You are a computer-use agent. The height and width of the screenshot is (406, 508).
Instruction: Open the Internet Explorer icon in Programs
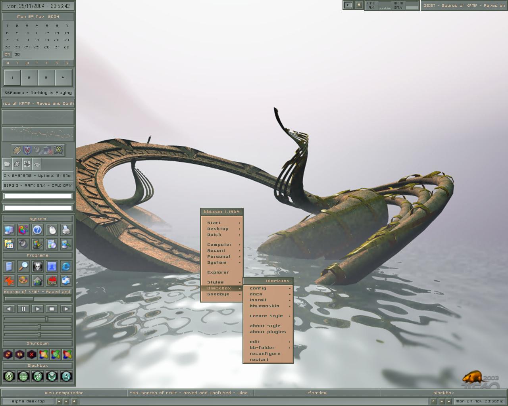(x=66, y=266)
